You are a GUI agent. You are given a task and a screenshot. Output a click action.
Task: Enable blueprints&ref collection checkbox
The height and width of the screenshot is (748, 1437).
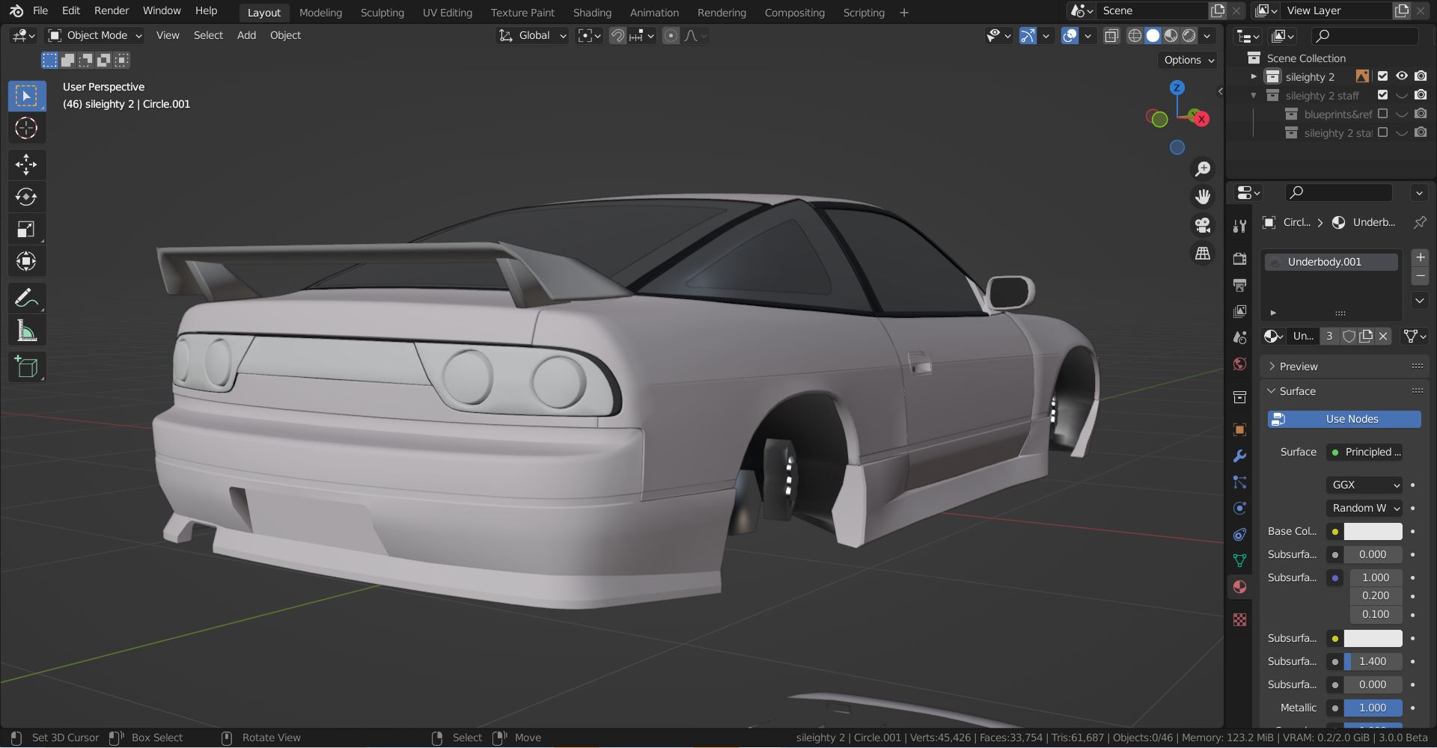click(x=1382, y=114)
